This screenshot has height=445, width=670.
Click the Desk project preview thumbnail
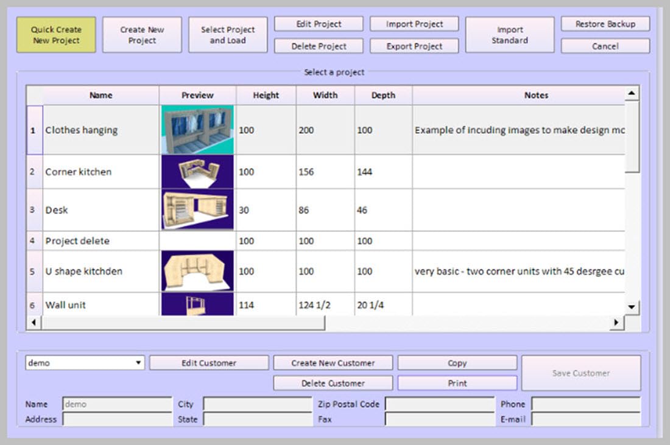point(197,210)
